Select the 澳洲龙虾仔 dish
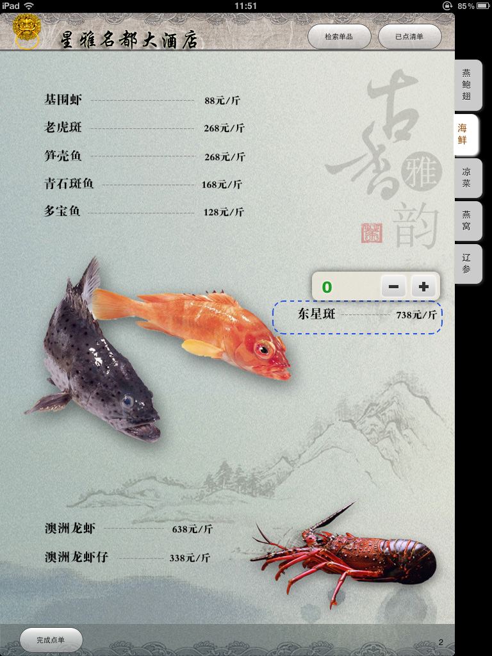Image resolution: width=492 pixels, height=656 pixels. coord(127,558)
